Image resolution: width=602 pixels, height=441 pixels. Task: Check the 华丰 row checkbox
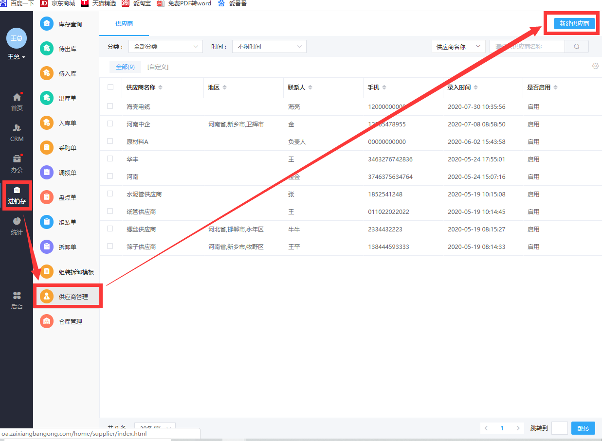coord(110,159)
